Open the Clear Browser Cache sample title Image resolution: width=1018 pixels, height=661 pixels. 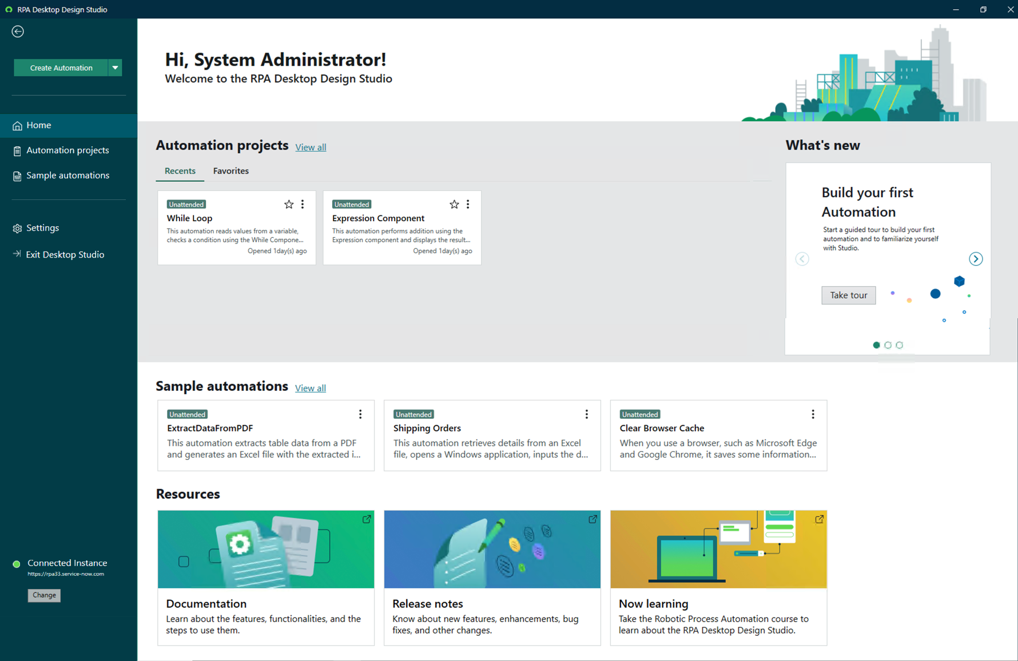(662, 428)
